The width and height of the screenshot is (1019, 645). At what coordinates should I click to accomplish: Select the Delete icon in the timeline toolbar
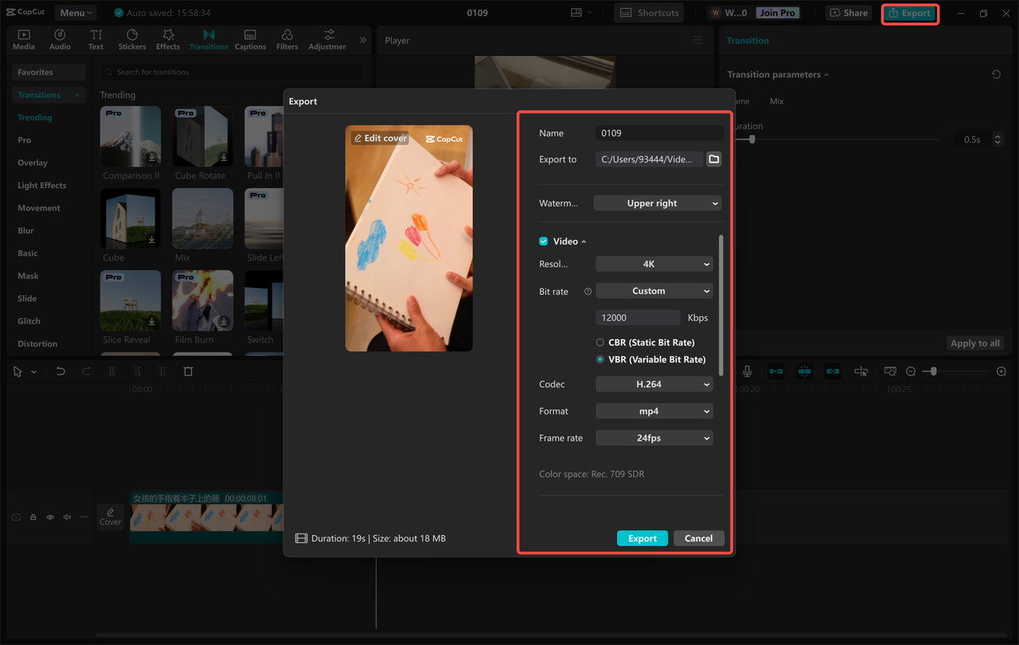point(188,371)
